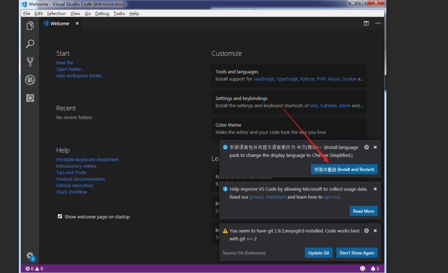The image size is (448, 273).
Task: Click the PHP language support link
Action: (x=321, y=79)
